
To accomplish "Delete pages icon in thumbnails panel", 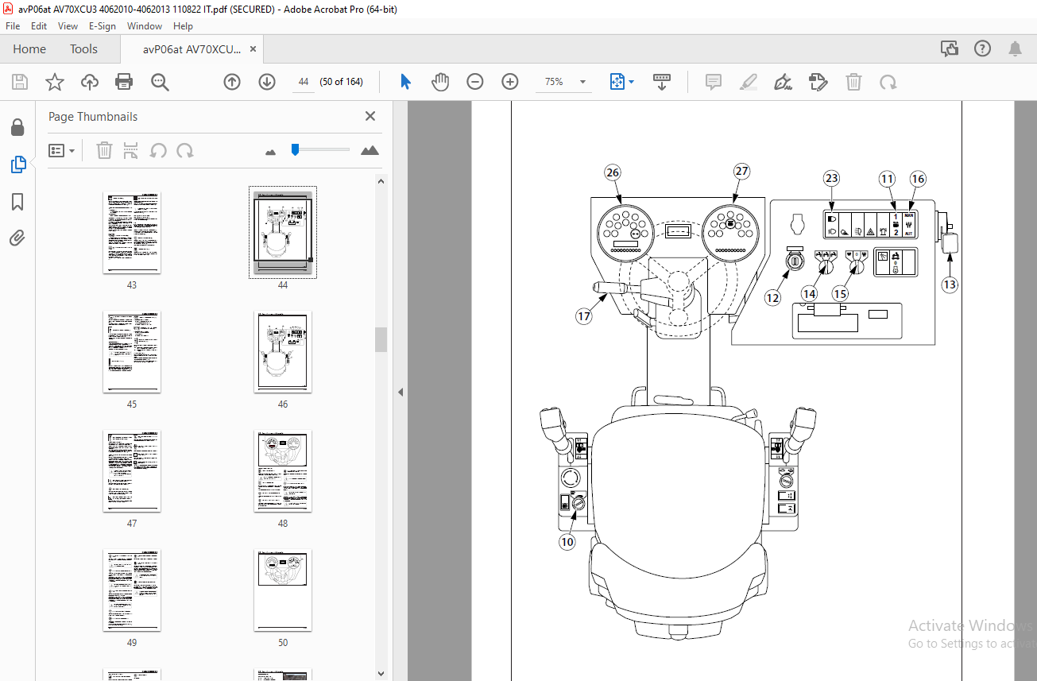I will pyautogui.click(x=104, y=150).
